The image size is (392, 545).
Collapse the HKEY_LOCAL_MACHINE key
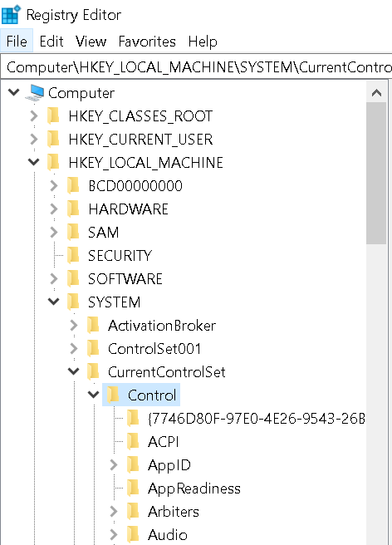click(x=34, y=162)
